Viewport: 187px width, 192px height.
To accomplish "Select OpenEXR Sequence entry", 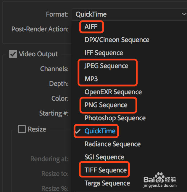I will (113, 92).
